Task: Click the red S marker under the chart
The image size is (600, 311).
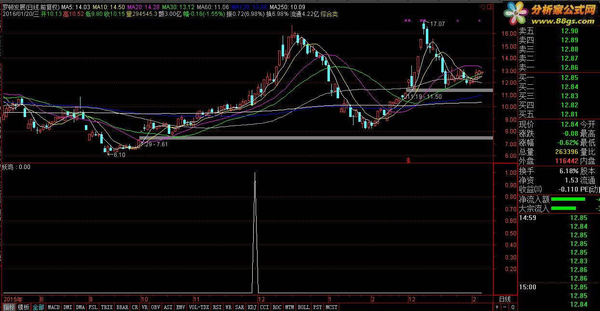Action: 409,159
